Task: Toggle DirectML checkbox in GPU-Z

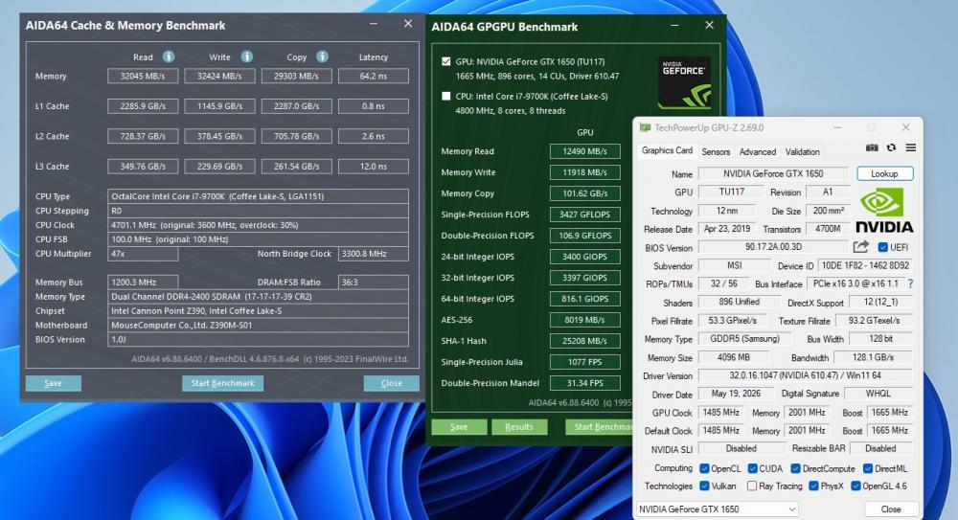Action: click(868, 468)
